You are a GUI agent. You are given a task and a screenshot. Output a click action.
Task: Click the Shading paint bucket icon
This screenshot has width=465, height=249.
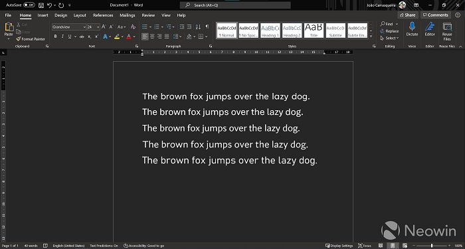click(x=189, y=37)
